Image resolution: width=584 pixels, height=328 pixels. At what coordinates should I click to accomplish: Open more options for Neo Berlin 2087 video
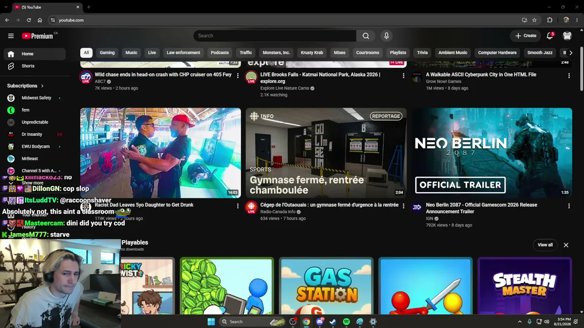(x=569, y=206)
